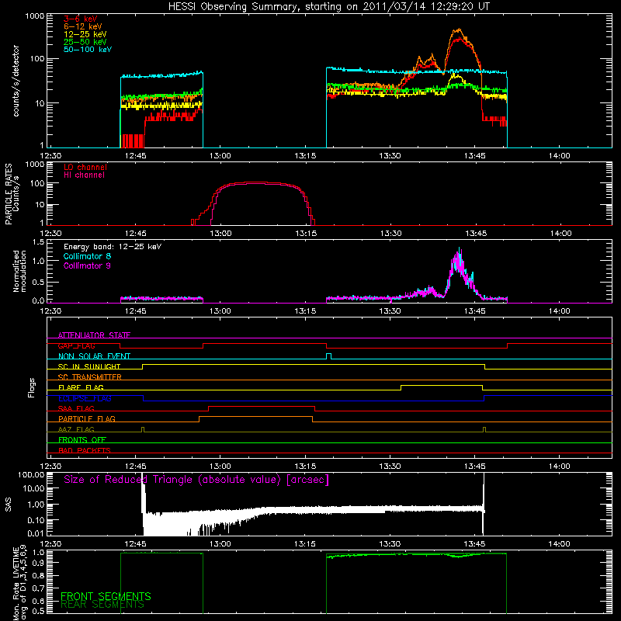Select the FLARE_FLAG label
This screenshot has width=621, height=621.
click(x=81, y=387)
